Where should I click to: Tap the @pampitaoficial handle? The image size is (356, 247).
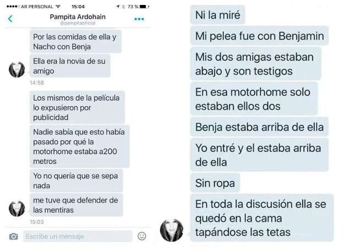coord(78,23)
